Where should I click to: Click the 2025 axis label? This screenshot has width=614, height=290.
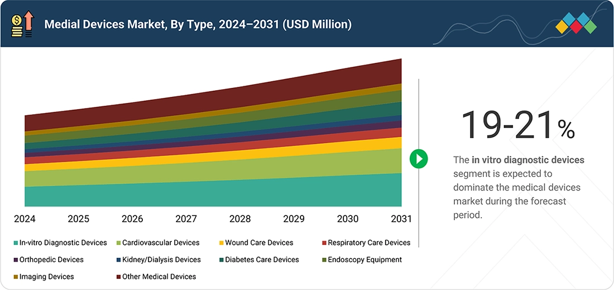pyautogui.click(x=78, y=219)
